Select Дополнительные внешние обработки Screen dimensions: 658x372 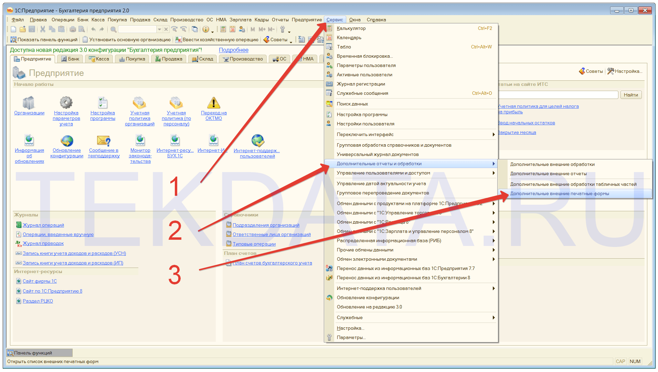575,164
